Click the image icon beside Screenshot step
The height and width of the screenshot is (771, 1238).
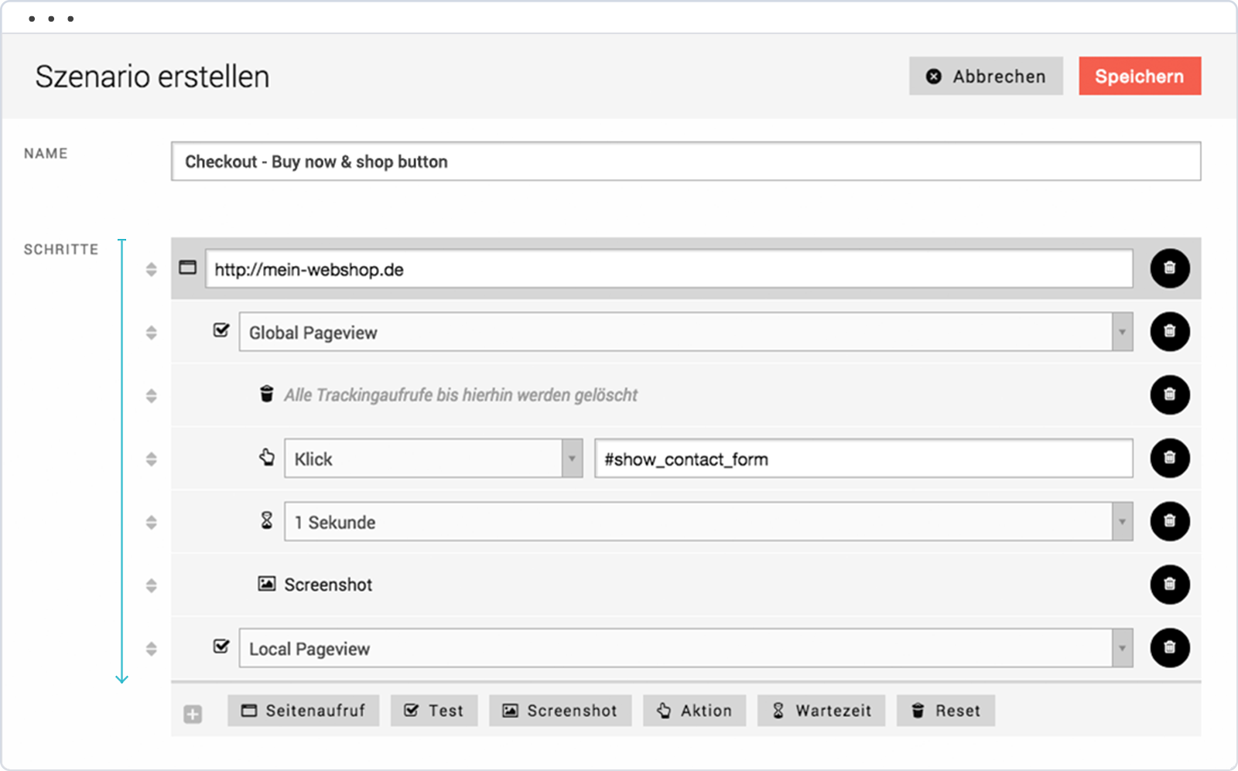(267, 584)
